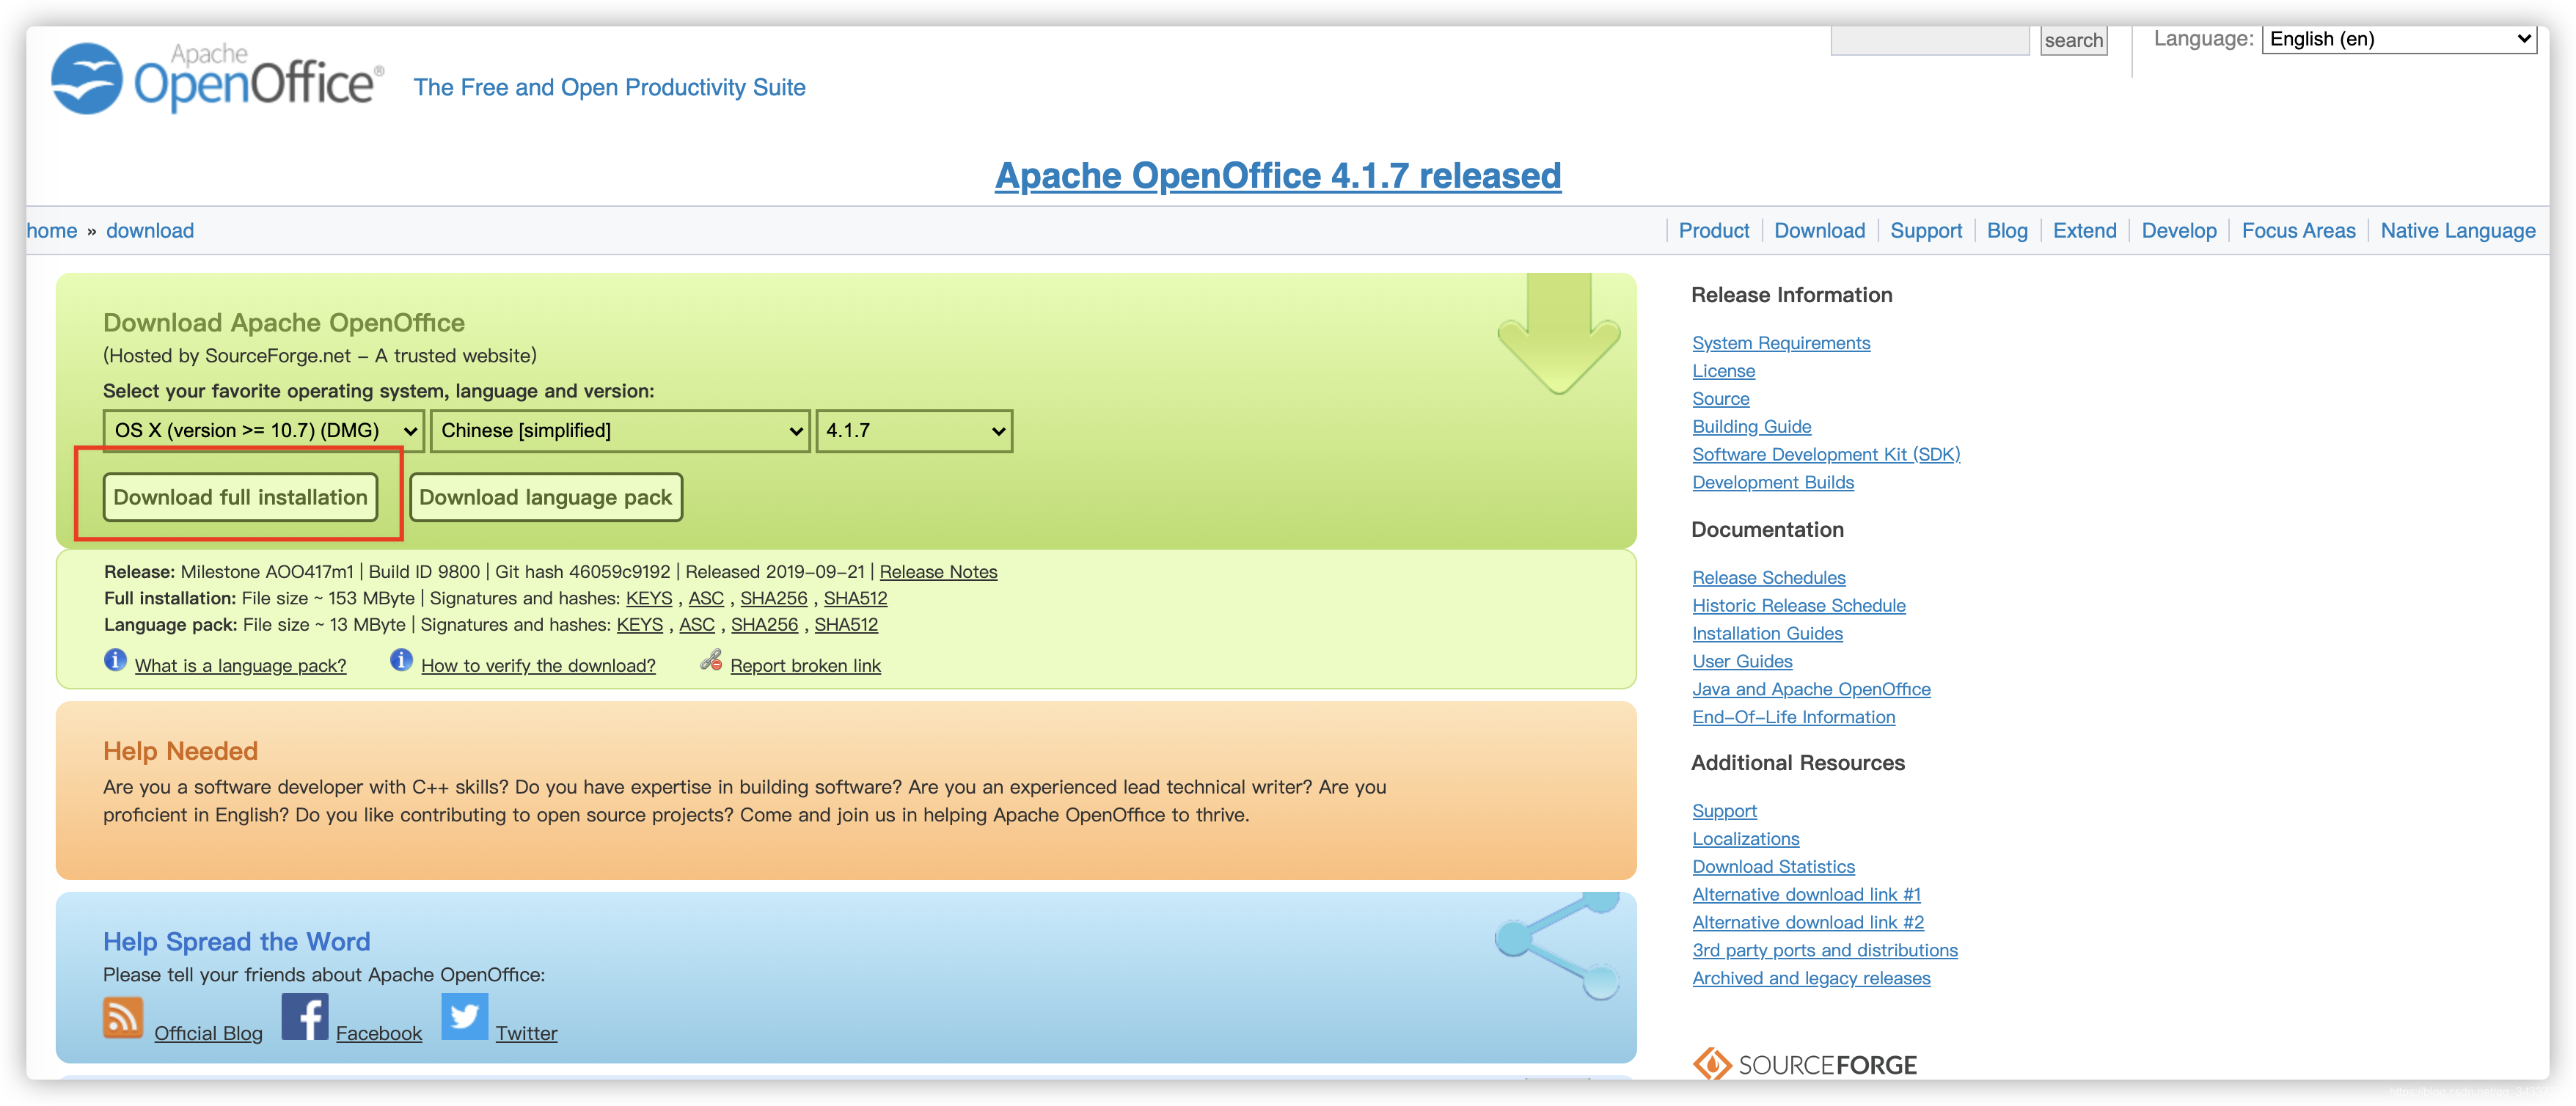This screenshot has width=2576, height=1106.
Task: Click the Download full installation button
Action: (241, 494)
